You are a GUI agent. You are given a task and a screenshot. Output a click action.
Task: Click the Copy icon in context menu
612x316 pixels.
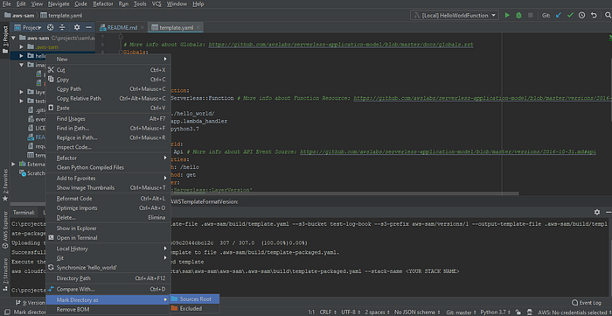pos(51,80)
